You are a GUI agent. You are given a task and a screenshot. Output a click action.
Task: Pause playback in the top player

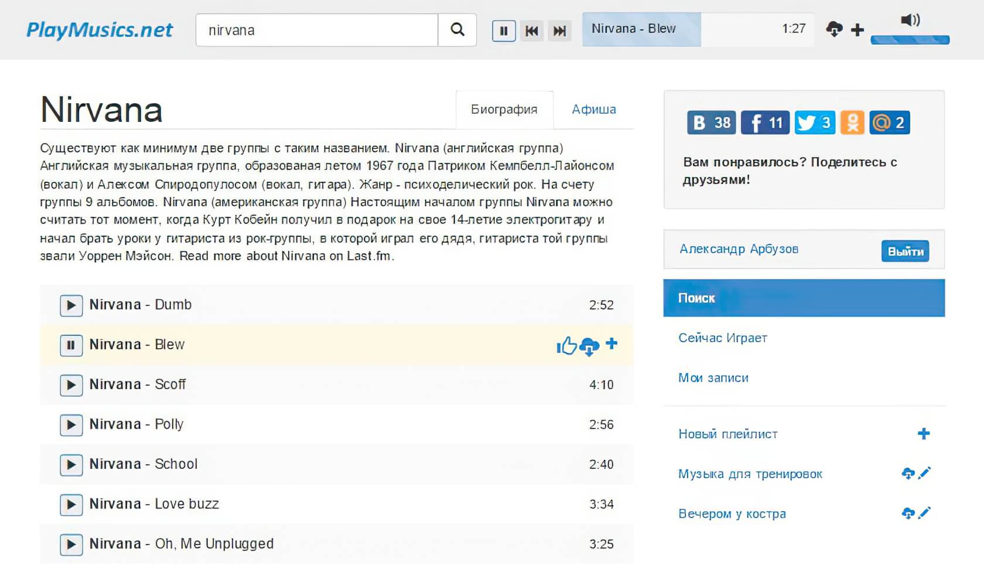(x=504, y=30)
